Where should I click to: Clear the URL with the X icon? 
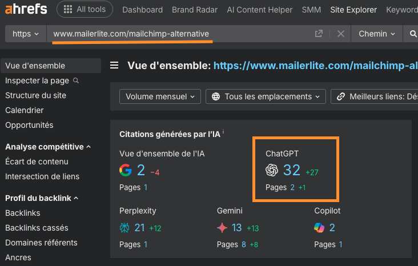pyautogui.click(x=341, y=34)
